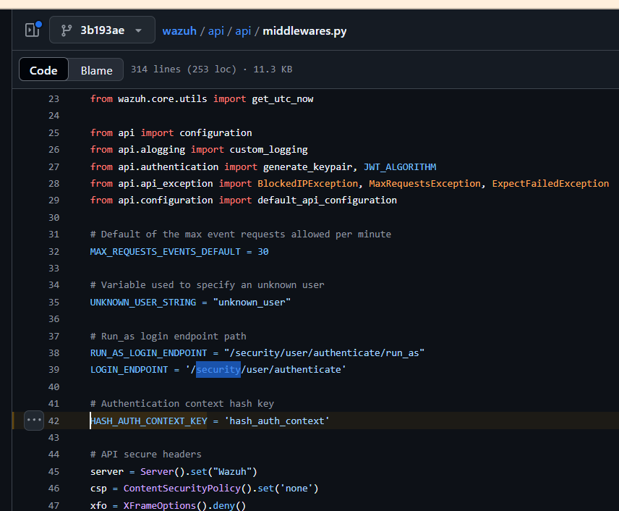Viewport: 619px width, 511px height.
Task: Select line number 32
Action: click(x=54, y=251)
